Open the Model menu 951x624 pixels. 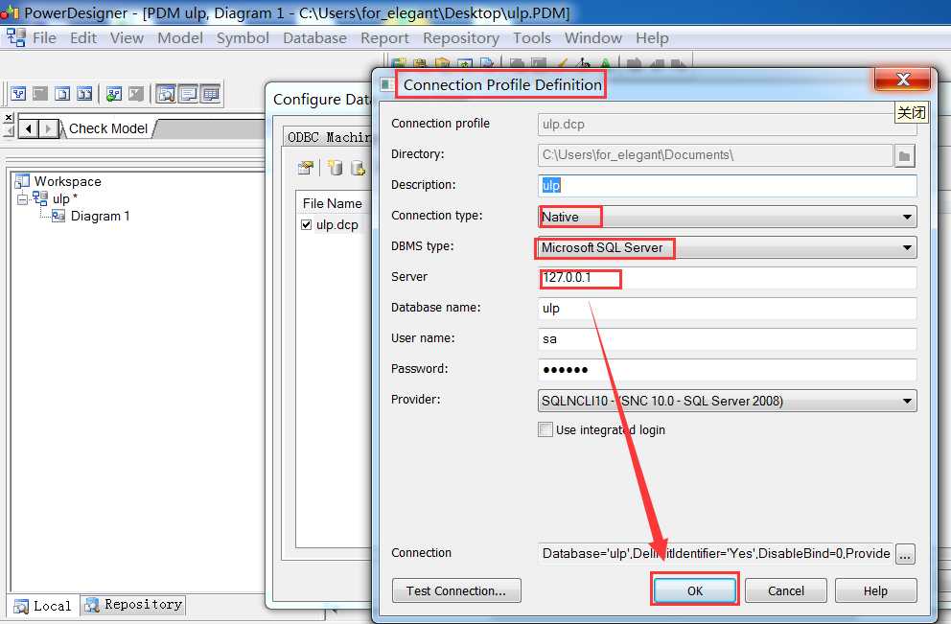click(x=180, y=37)
